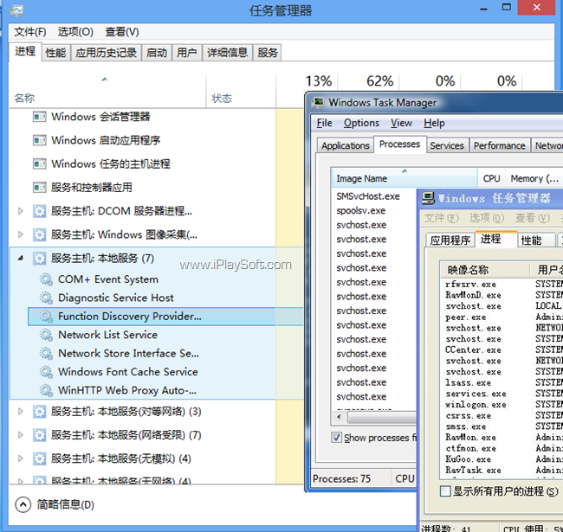Screen dimensions: 563x532
Task: Click gear icon of 服务主机: DCOM 服务器进程
Action: pos(40,211)
